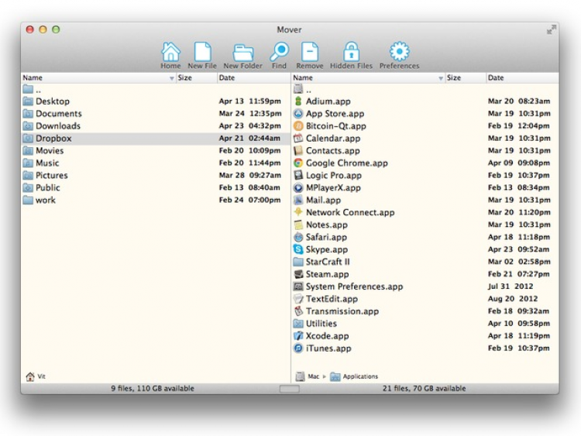Click the parent directory '..' in right pane
Screen dimensions: 581x436
tap(309, 89)
